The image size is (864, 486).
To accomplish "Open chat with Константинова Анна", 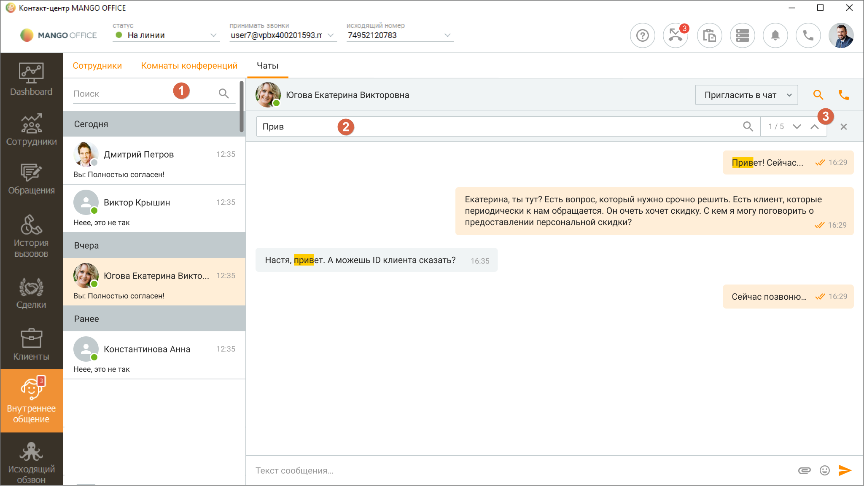I will 154,355.
